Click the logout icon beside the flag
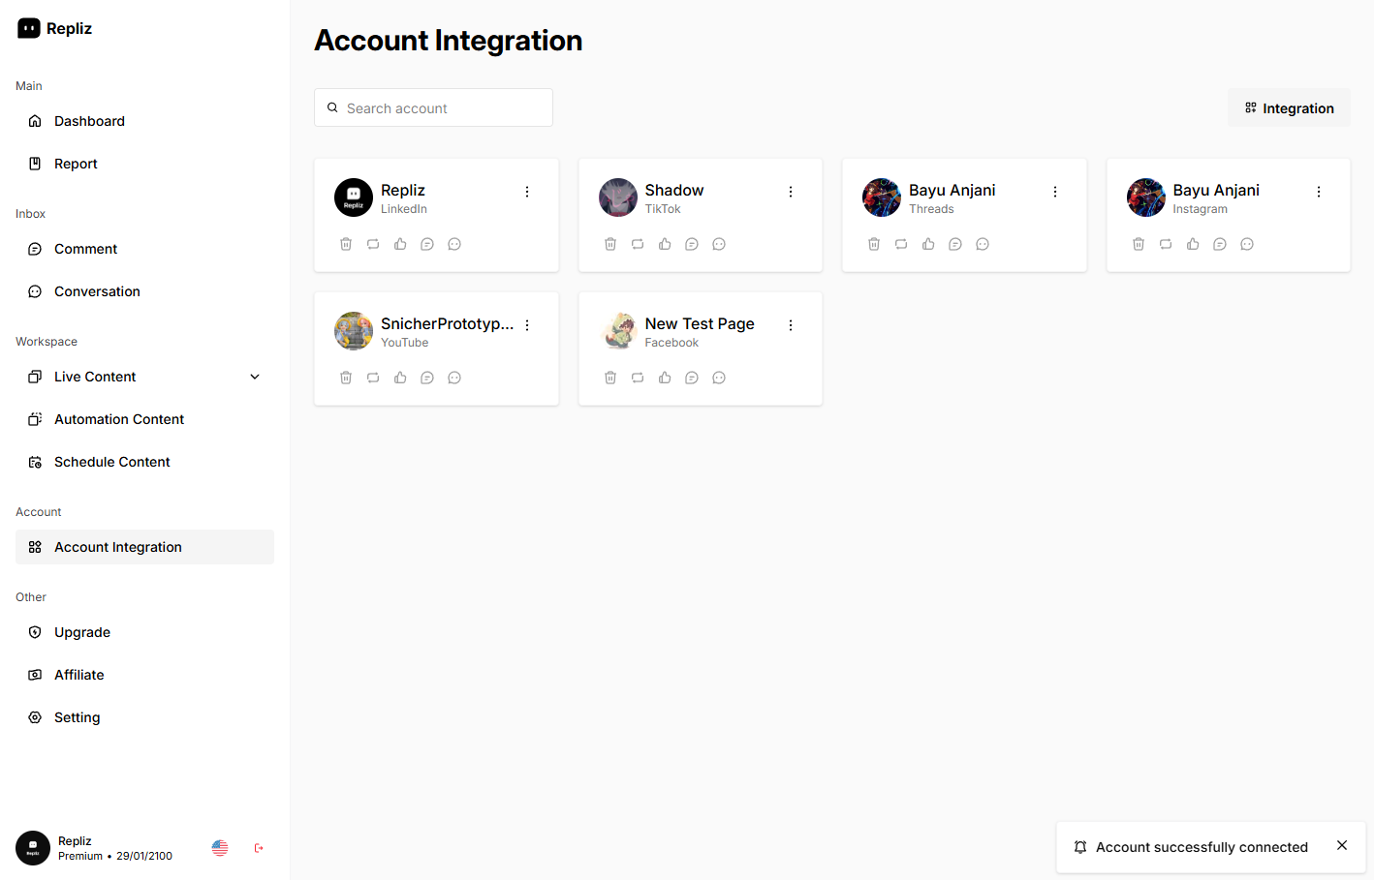 [x=259, y=848]
